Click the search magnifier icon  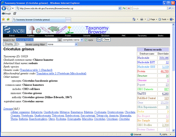click(170, 8)
